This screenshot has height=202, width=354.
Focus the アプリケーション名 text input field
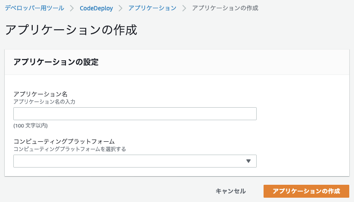[x=135, y=114]
